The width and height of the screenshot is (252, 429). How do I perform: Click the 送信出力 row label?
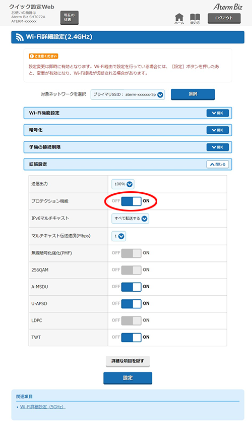[x=40, y=184]
